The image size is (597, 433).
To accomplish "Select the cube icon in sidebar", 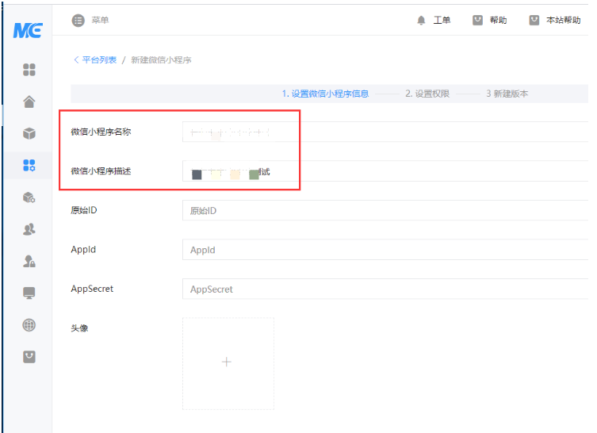I will [29, 133].
